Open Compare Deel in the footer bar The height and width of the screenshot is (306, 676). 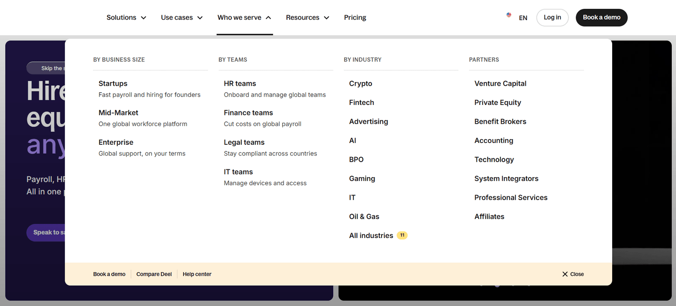point(154,274)
